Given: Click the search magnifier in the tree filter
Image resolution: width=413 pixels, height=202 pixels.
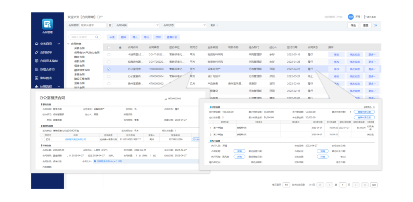Looking at the screenshot, I should 97,37.
